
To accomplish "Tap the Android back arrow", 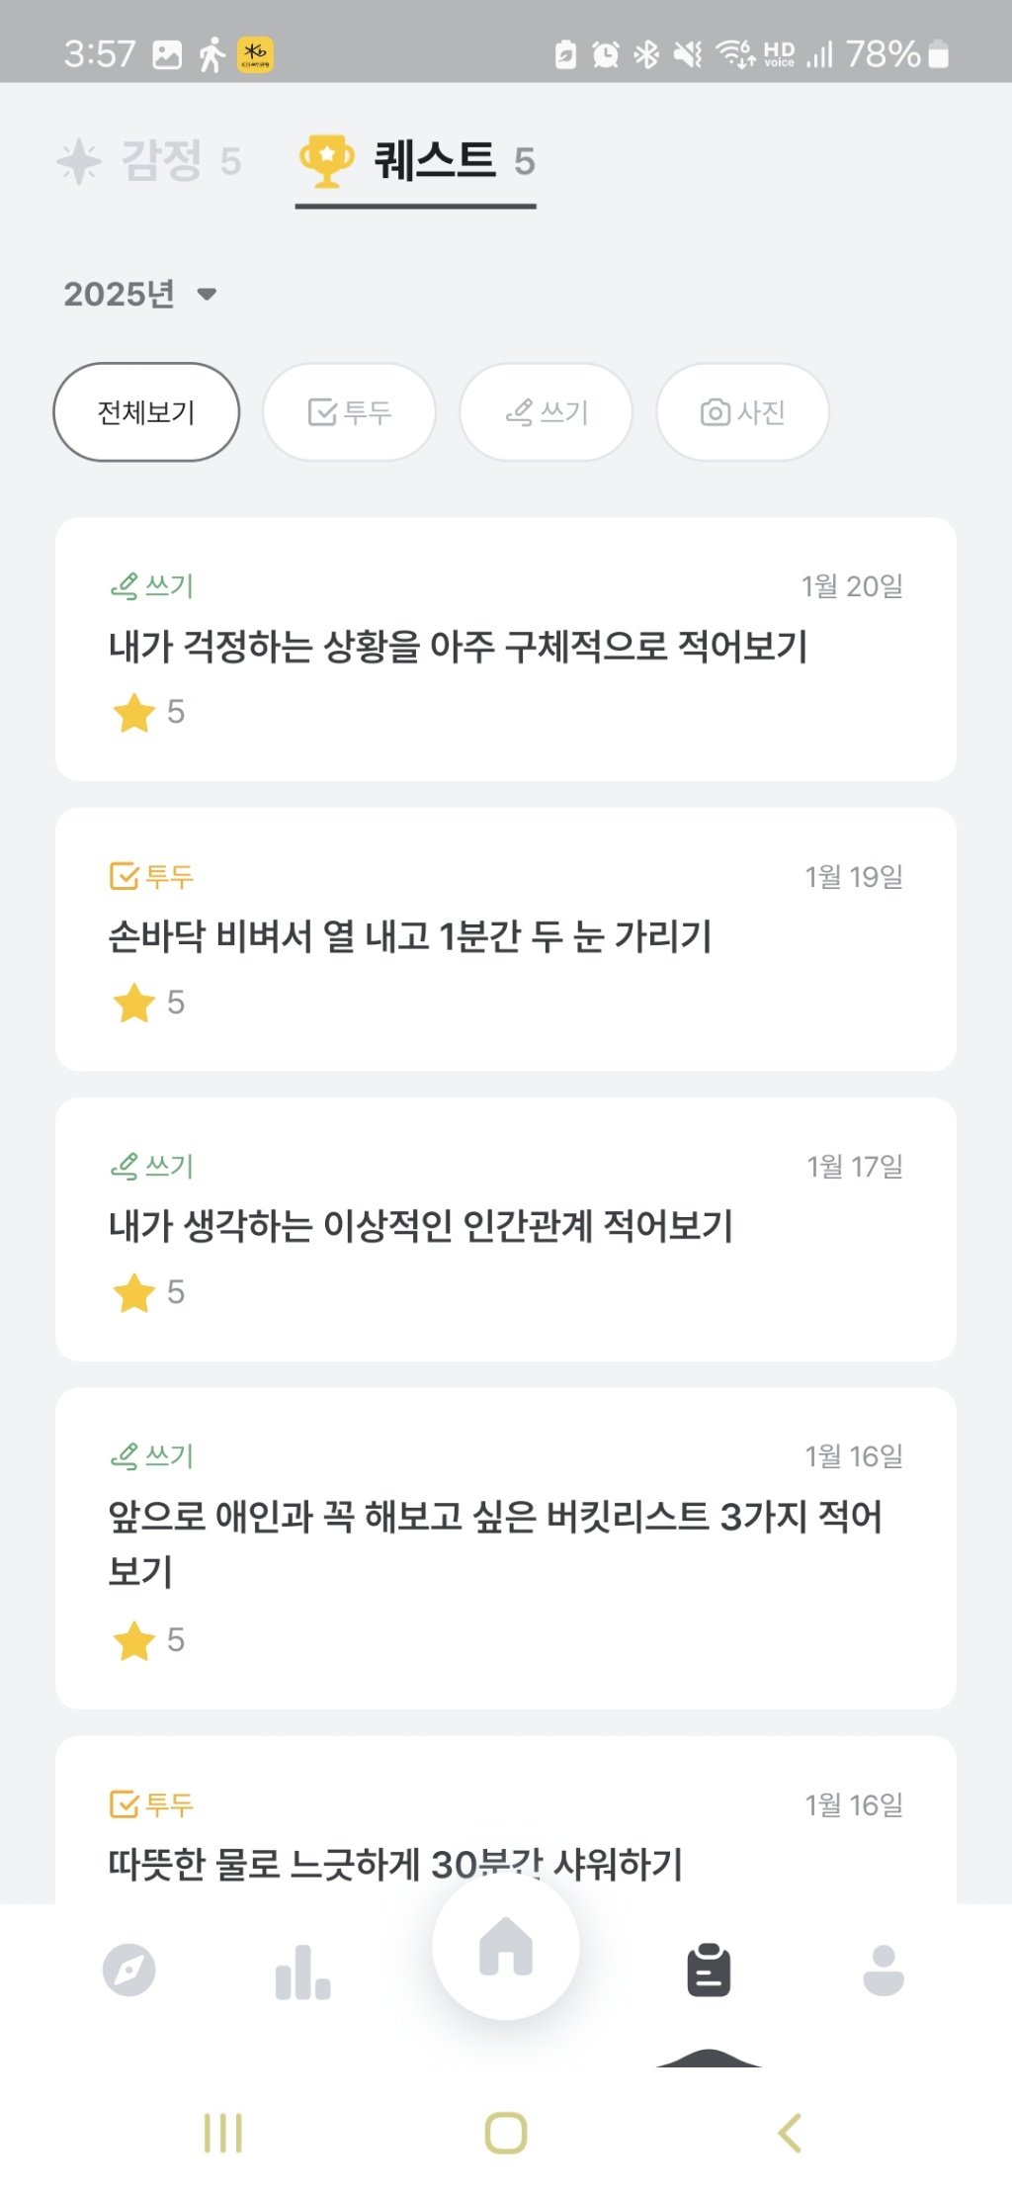I will [x=789, y=2133].
